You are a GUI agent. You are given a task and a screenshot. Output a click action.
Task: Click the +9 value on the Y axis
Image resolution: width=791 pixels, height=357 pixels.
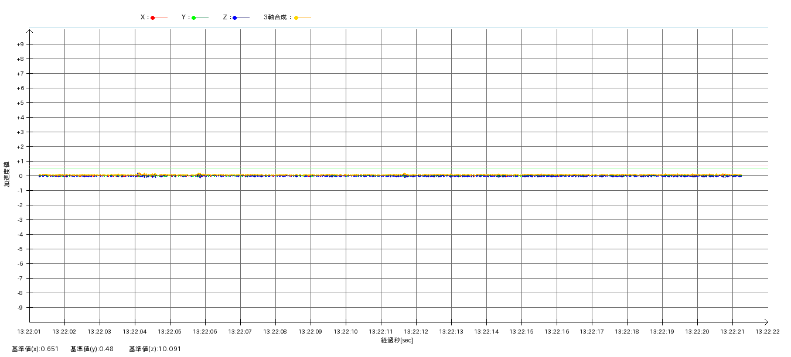click(x=20, y=44)
